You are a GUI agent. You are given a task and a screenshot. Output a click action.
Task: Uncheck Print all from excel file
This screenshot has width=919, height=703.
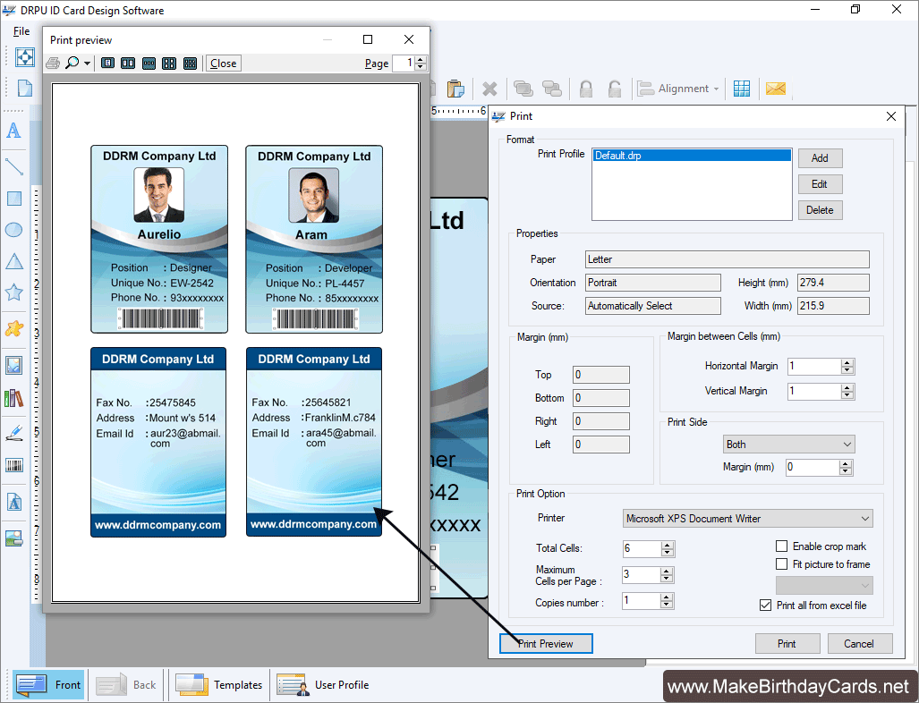(766, 605)
